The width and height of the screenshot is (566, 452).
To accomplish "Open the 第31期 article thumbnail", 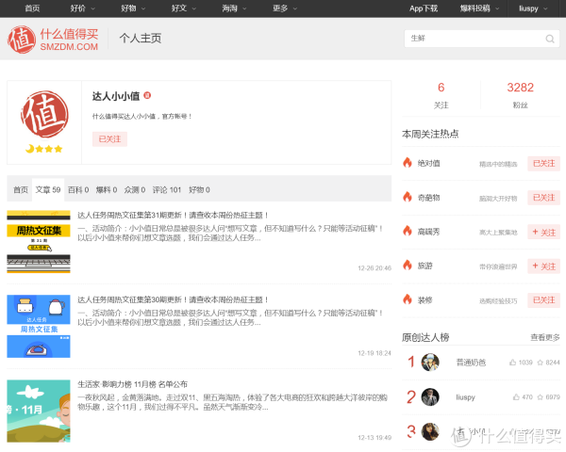I will (x=39, y=241).
